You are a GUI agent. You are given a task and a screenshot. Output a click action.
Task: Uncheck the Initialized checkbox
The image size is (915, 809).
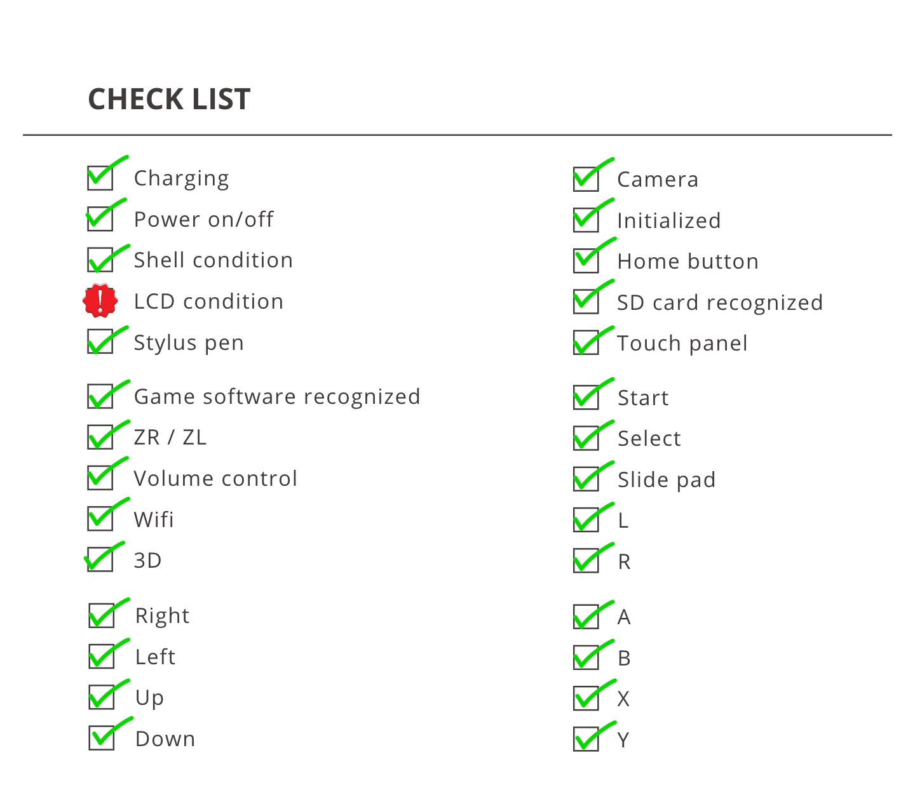[586, 220]
